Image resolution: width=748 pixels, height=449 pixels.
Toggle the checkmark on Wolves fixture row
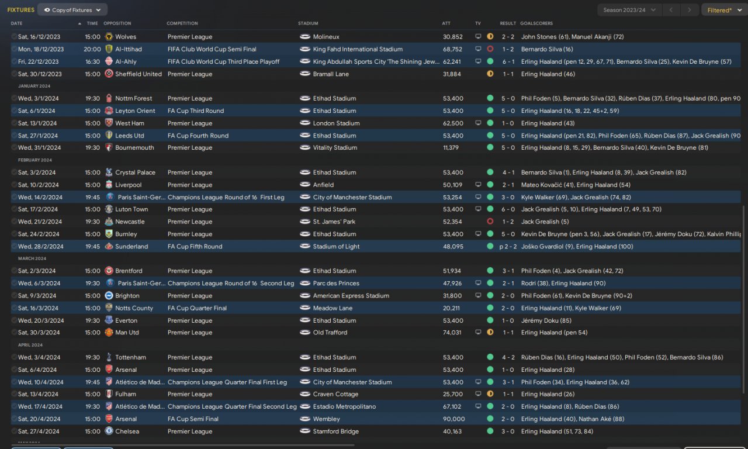pos(14,37)
